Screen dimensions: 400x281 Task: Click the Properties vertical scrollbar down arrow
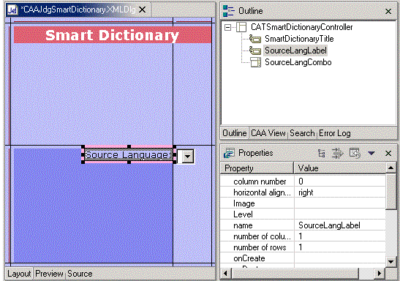coord(390,261)
